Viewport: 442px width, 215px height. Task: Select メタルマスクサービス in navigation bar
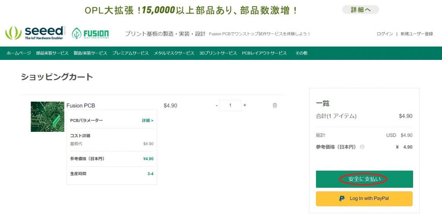point(174,53)
